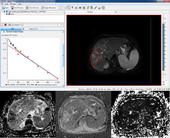
Task: Open a file with the Open toolbar button
Action: (5, 8)
